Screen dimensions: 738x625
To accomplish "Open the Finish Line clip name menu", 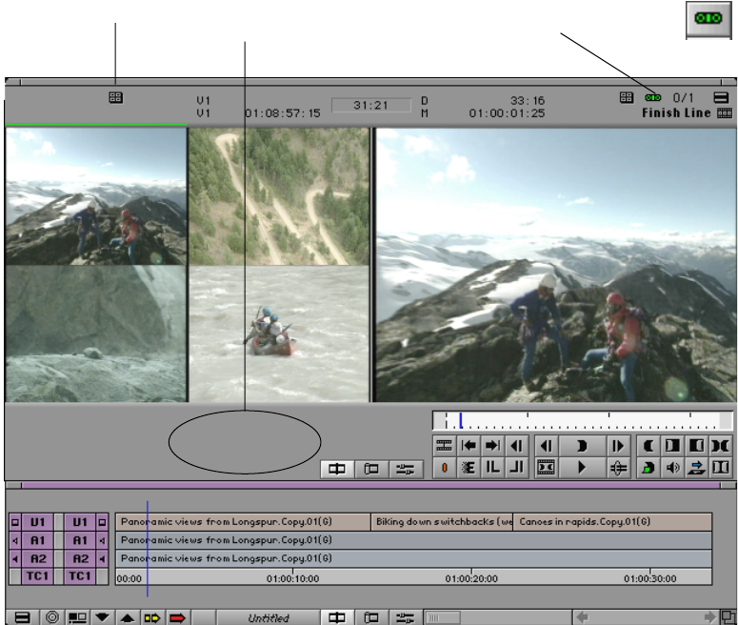I will [676, 113].
